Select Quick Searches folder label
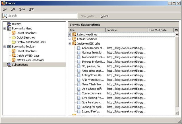The height and width of the screenshot is (124, 182). click(26, 37)
